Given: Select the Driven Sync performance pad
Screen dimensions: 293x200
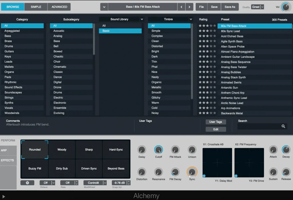Looking at the screenshot, I should click(89, 169).
